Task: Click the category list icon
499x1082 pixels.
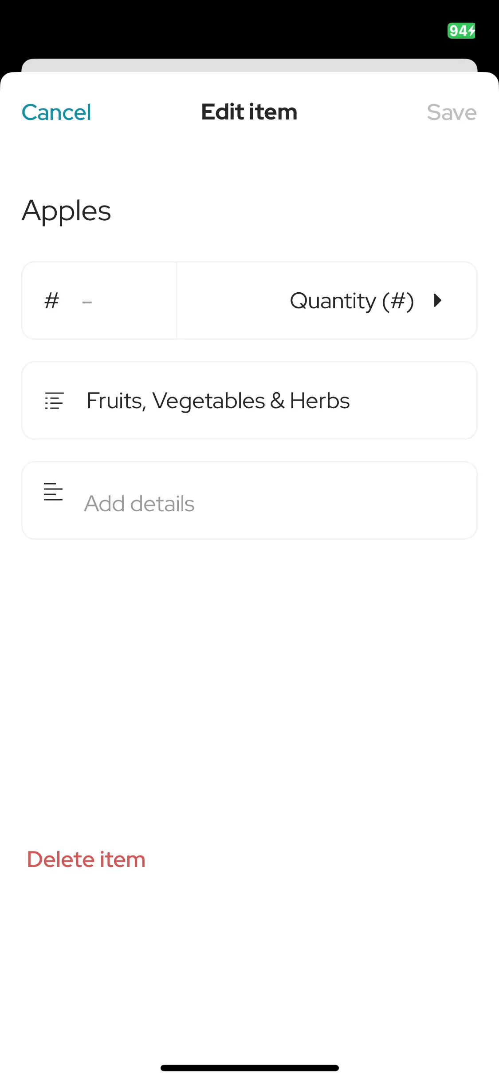Action: pyautogui.click(x=54, y=401)
